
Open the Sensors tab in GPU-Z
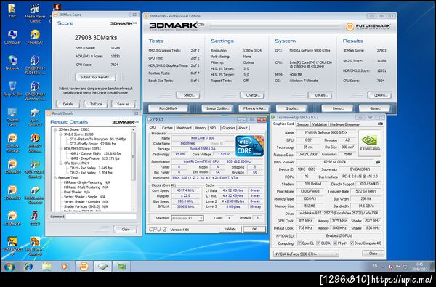point(302,124)
